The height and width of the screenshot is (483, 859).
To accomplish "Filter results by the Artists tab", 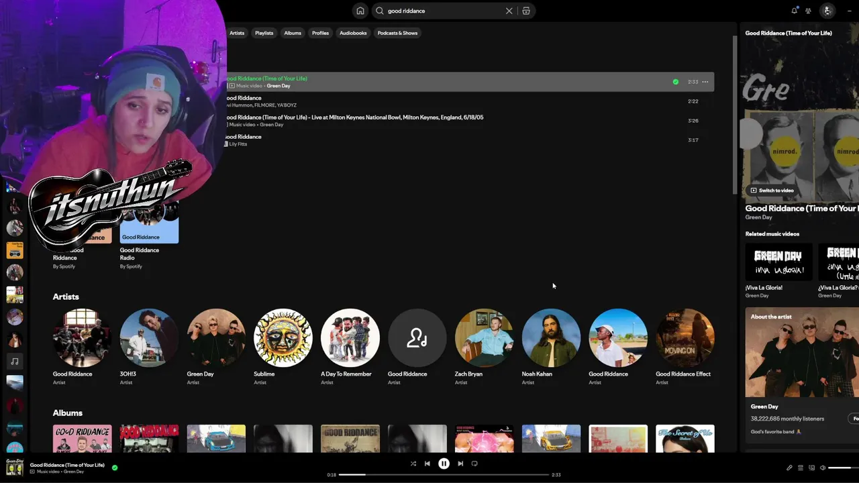I will (x=237, y=33).
